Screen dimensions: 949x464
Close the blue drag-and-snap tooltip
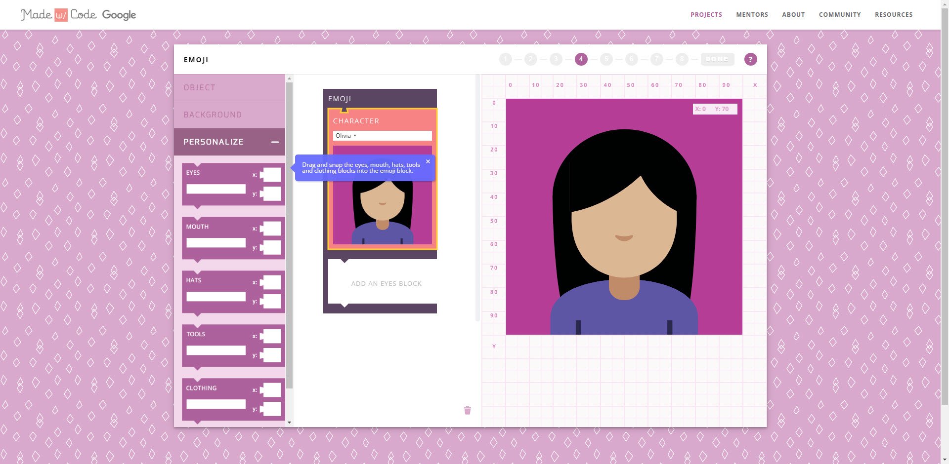428,161
